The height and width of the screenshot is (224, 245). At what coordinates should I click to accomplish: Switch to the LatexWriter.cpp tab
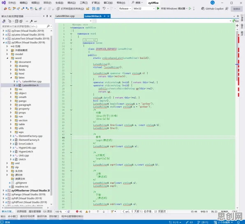65,16
